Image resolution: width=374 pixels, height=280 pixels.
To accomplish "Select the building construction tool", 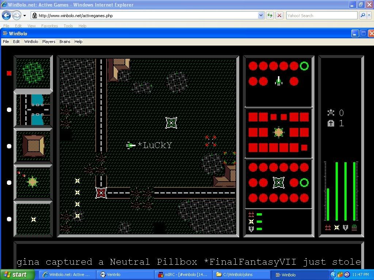I will (x=33, y=145).
